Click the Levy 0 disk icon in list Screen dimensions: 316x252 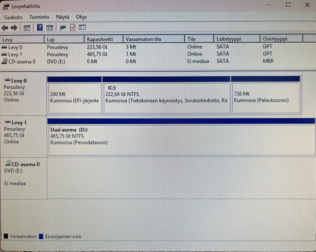(x=4, y=47)
